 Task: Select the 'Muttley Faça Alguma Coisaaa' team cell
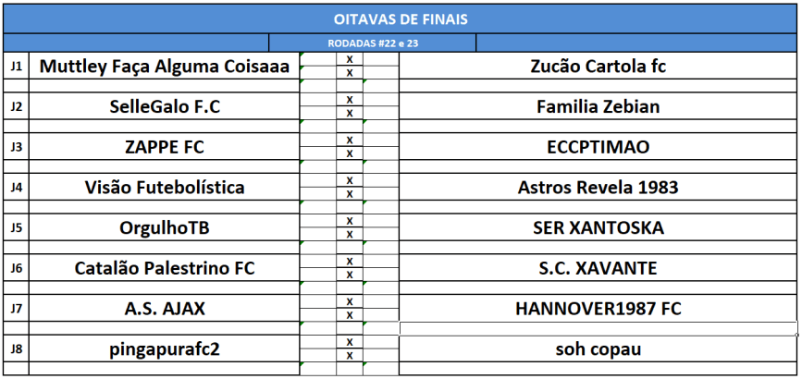pyautogui.click(x=165, y=67)
